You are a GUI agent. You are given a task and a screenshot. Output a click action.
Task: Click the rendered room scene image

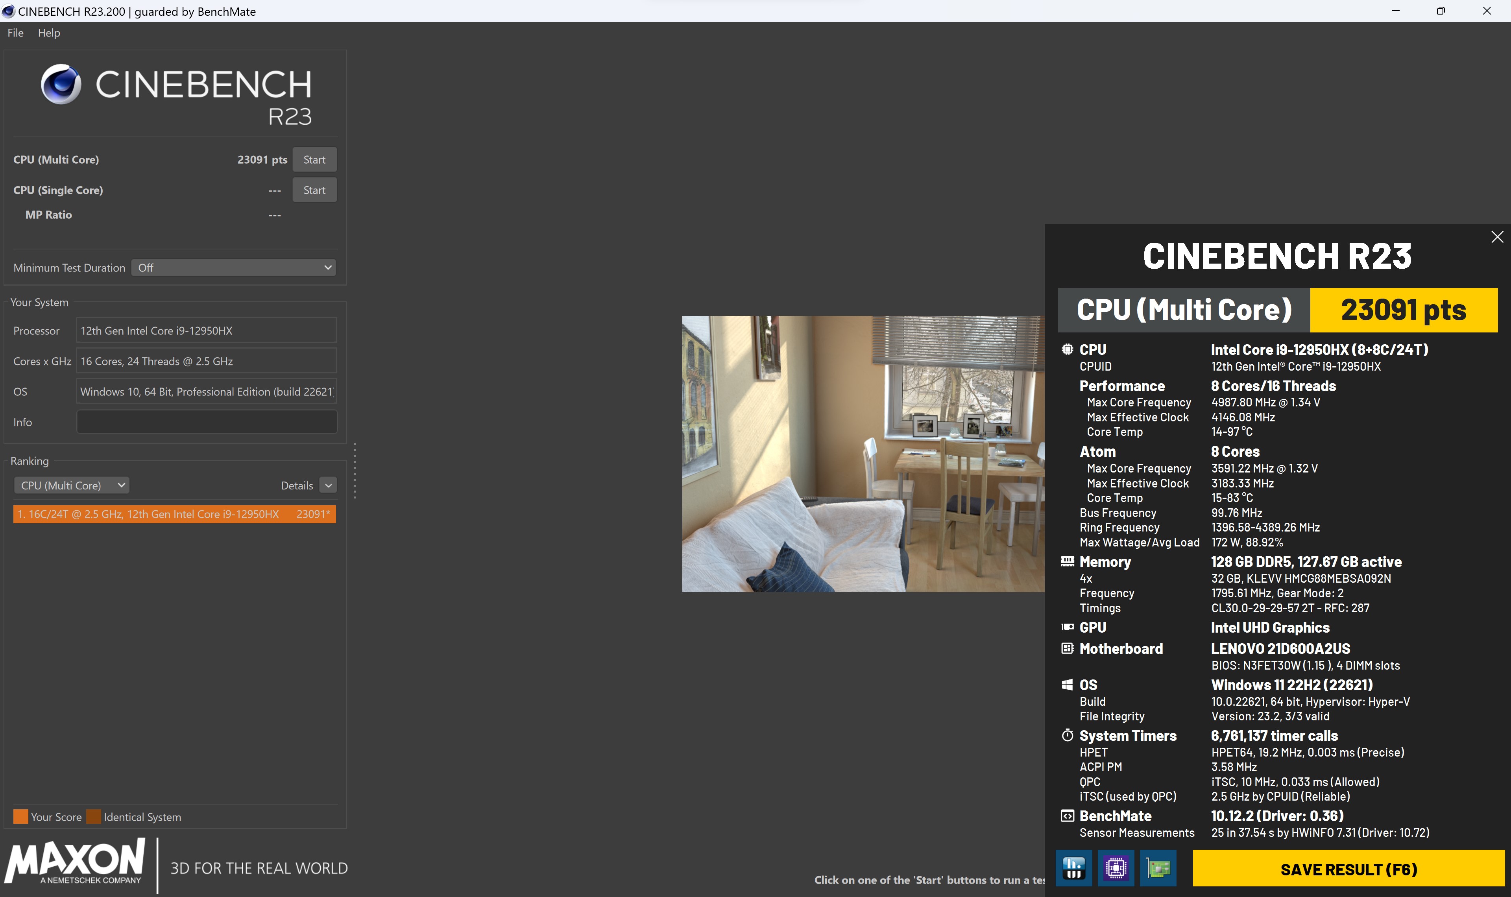coord(863,453)
